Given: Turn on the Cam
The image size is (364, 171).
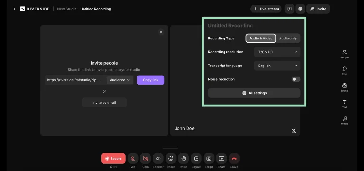Looking at the screenshot, I should (146, 159).
